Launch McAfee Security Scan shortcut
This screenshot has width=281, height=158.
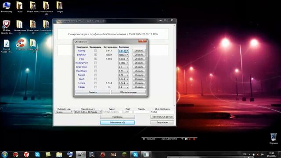click(7, 27)
